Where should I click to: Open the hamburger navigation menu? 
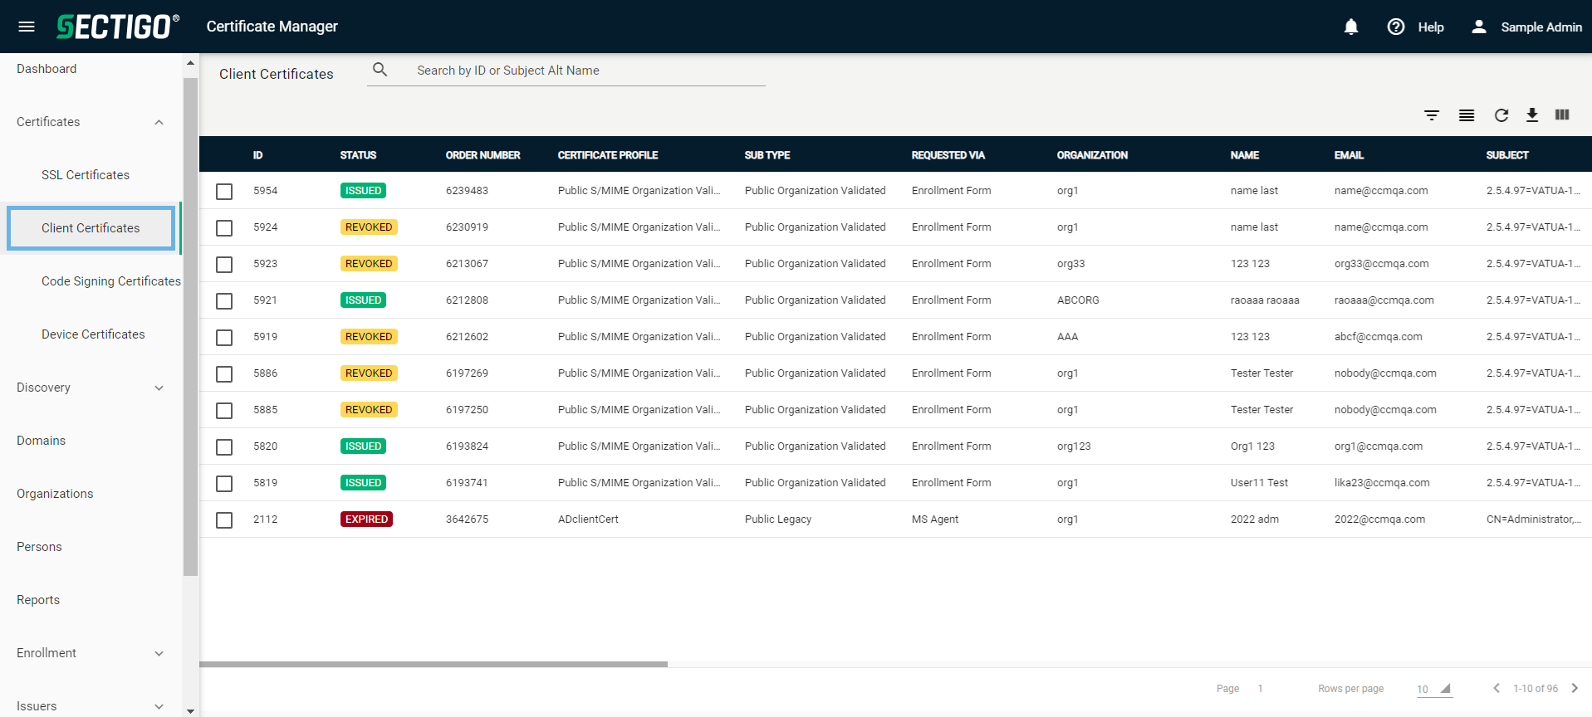tap(27, 27)
